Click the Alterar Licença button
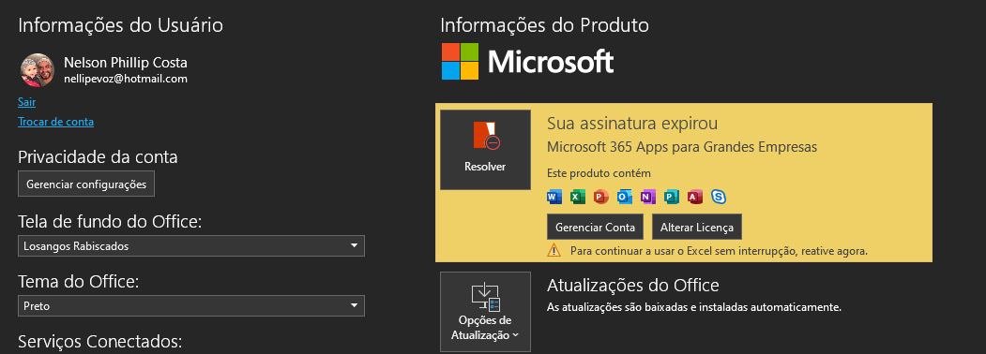The height and width of the screenshot is (354, 986). (x=697, y=228)
